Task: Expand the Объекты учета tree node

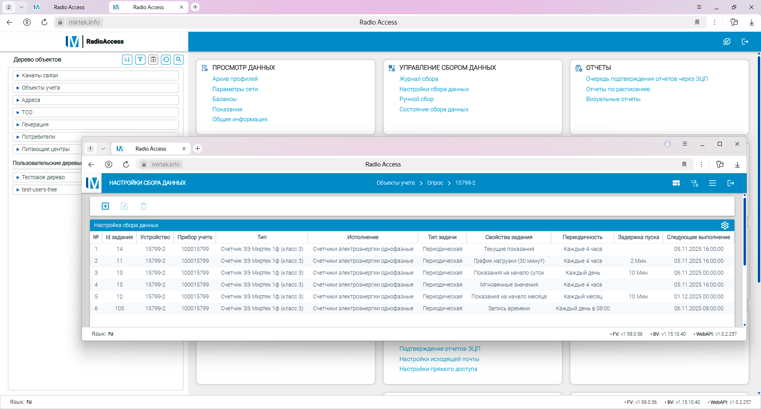Action: tap(18, 88)
